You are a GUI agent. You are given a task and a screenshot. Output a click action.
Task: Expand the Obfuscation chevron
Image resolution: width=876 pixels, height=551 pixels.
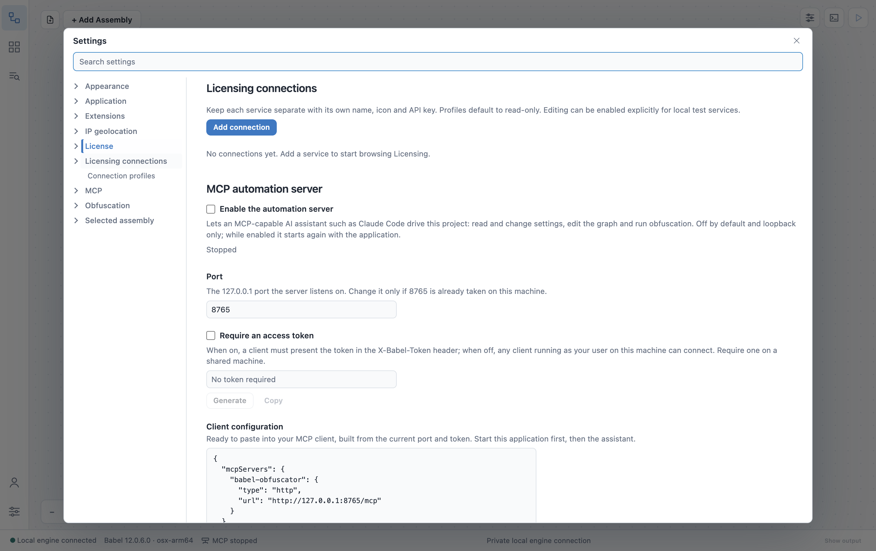click(76, 205)
